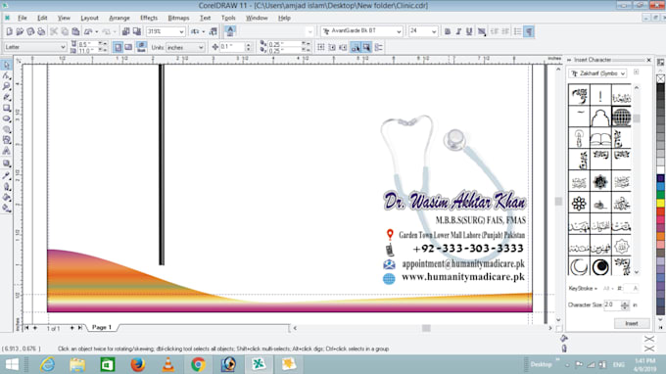Go to the first page navigation button
The height and width of the screenshot is (374, 666).
tap(26, 328)
